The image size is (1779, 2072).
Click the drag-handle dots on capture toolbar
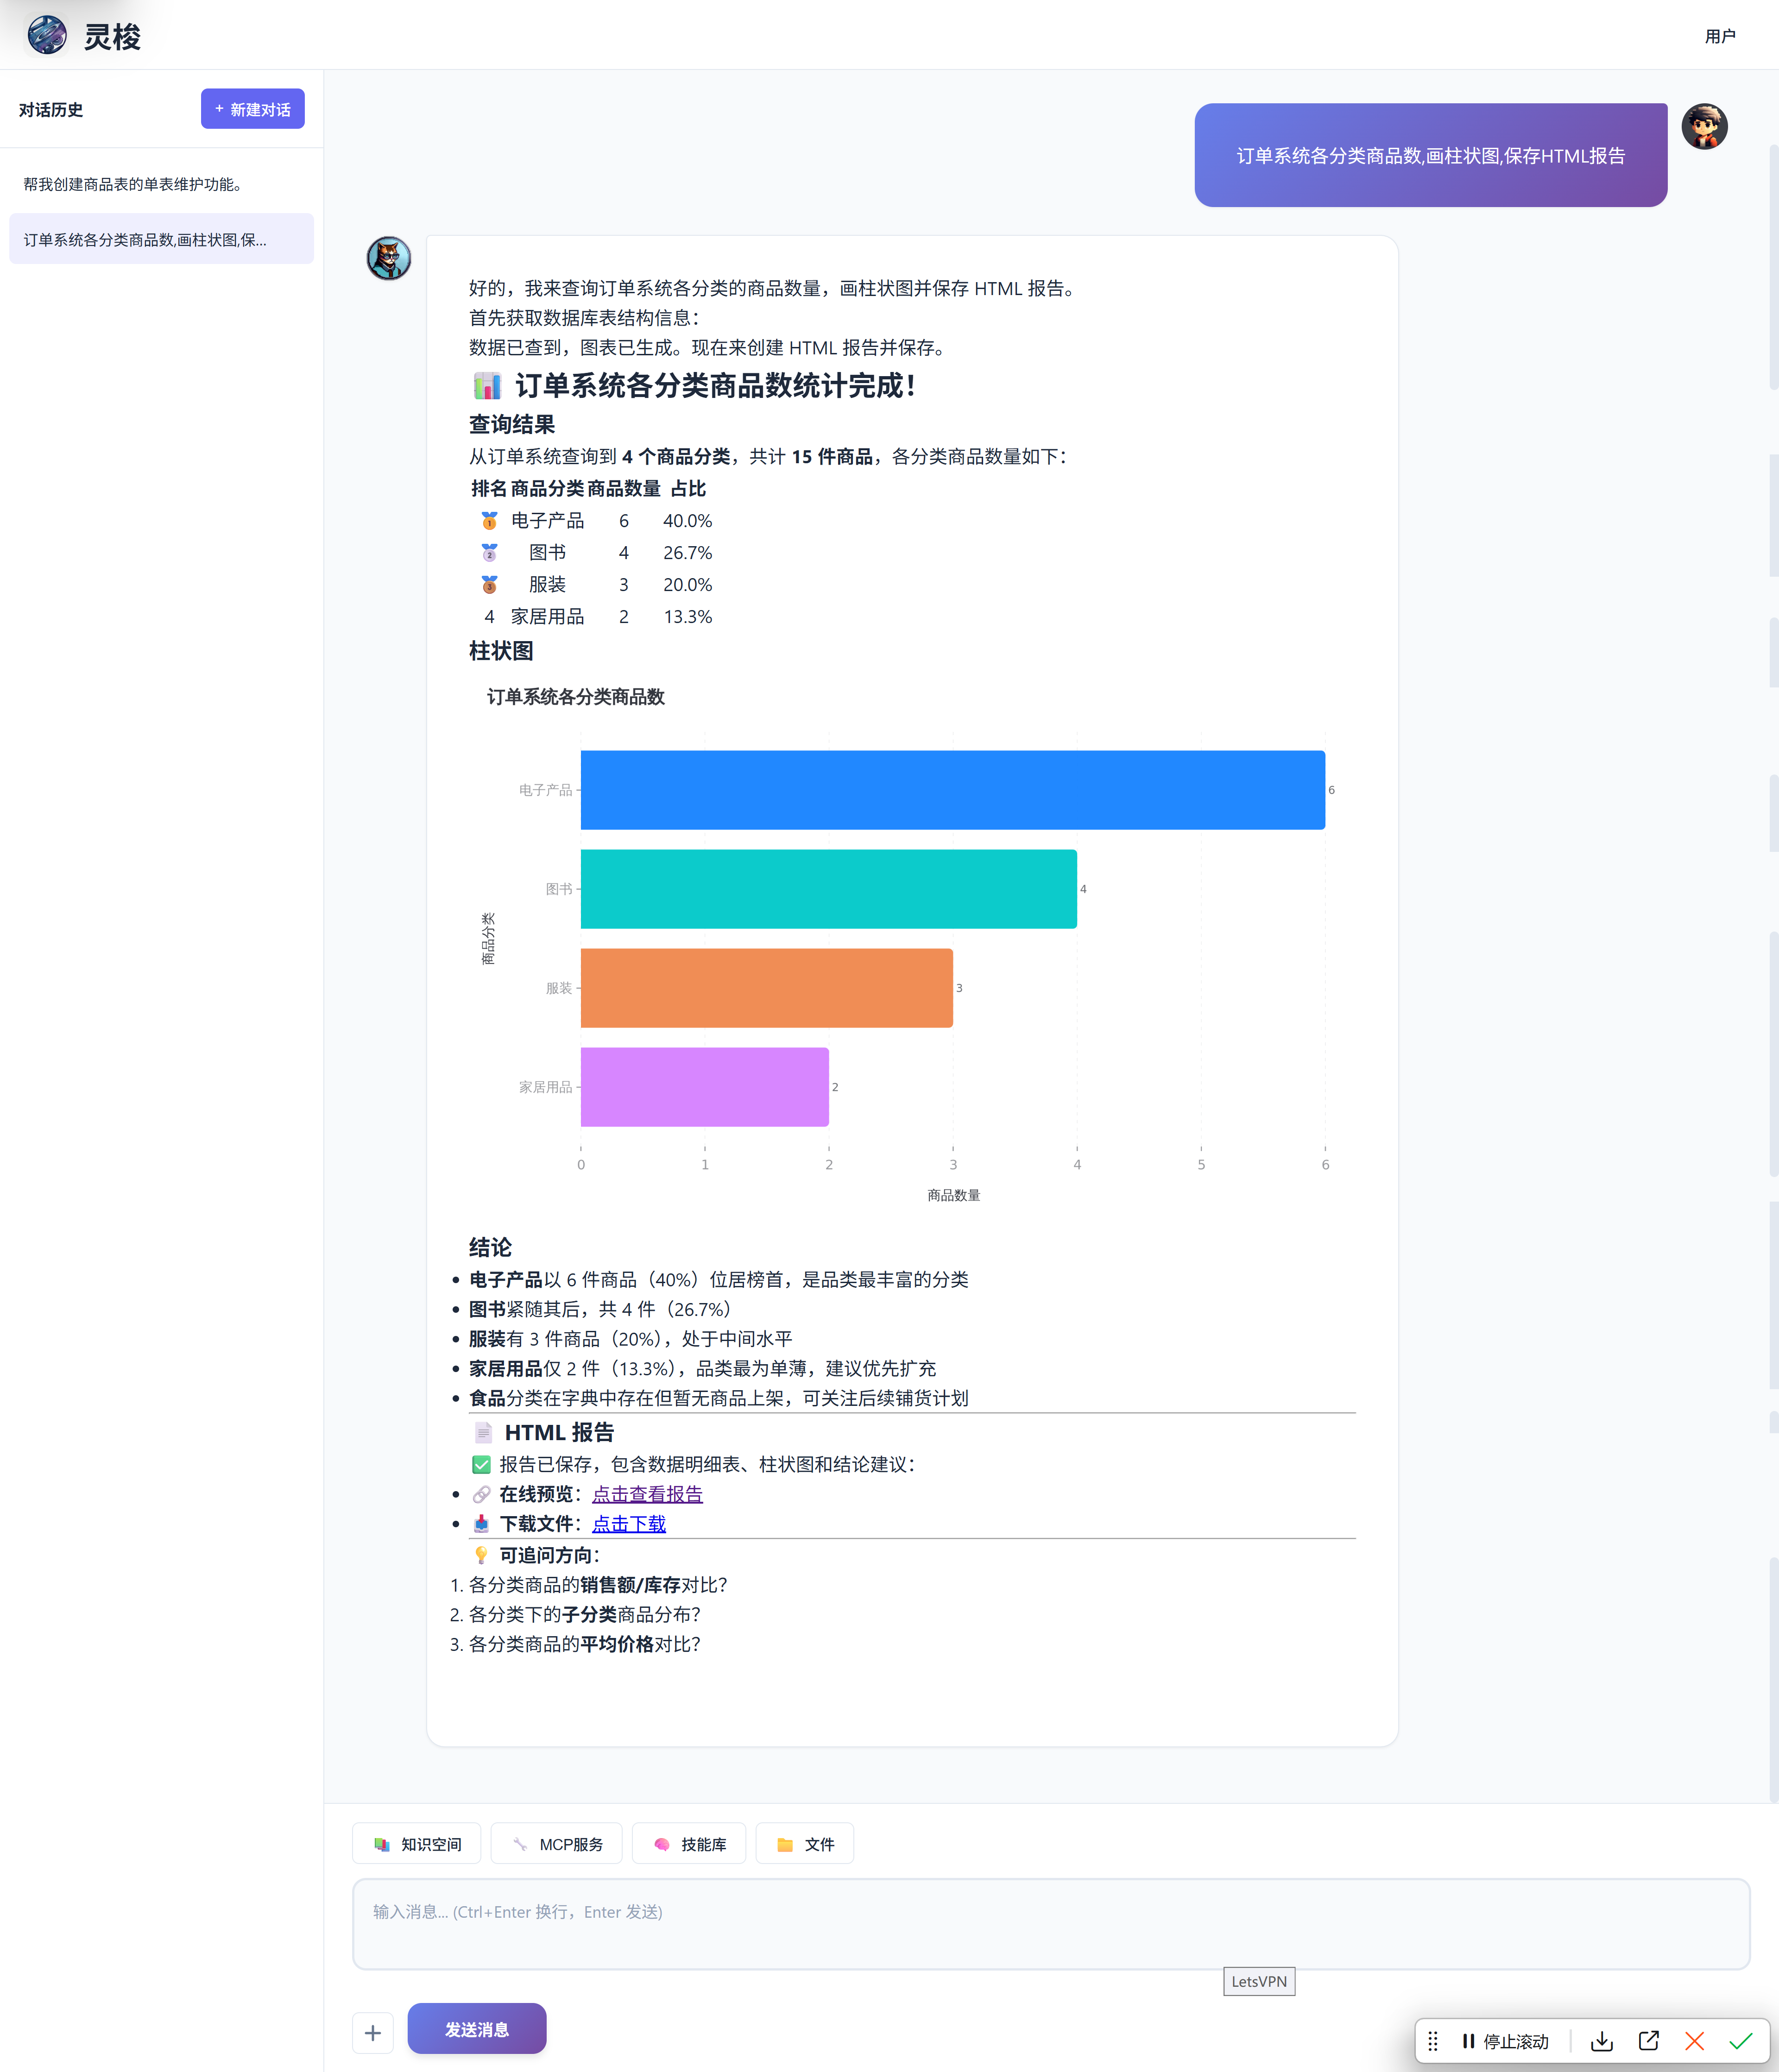coord(1433,2041)
